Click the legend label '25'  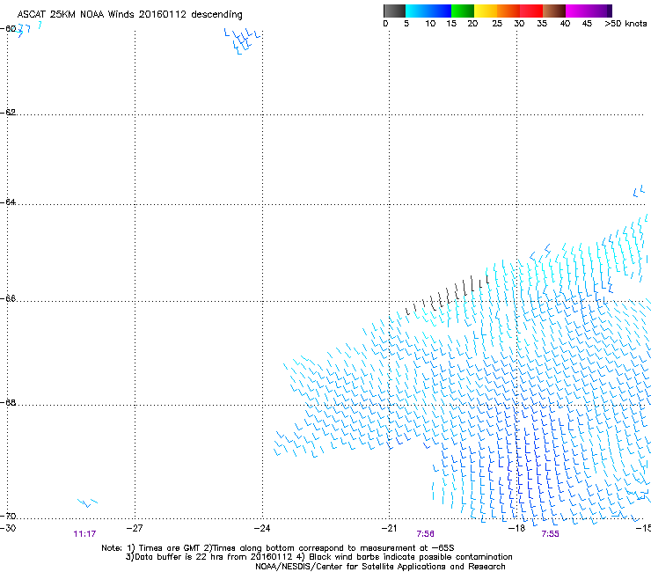point(497,24)
